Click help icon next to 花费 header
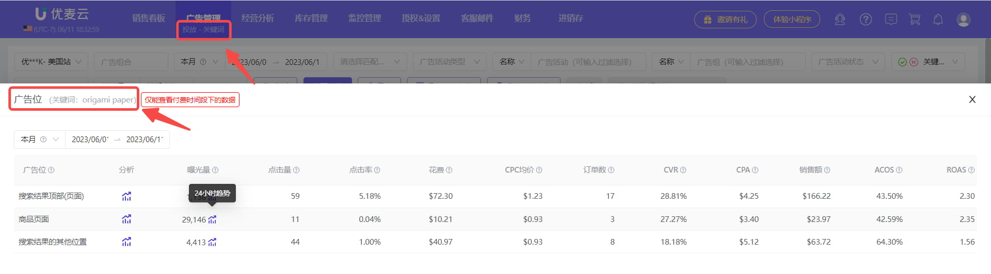This screenshot has height=274, width=991. [x=449, y=170]
